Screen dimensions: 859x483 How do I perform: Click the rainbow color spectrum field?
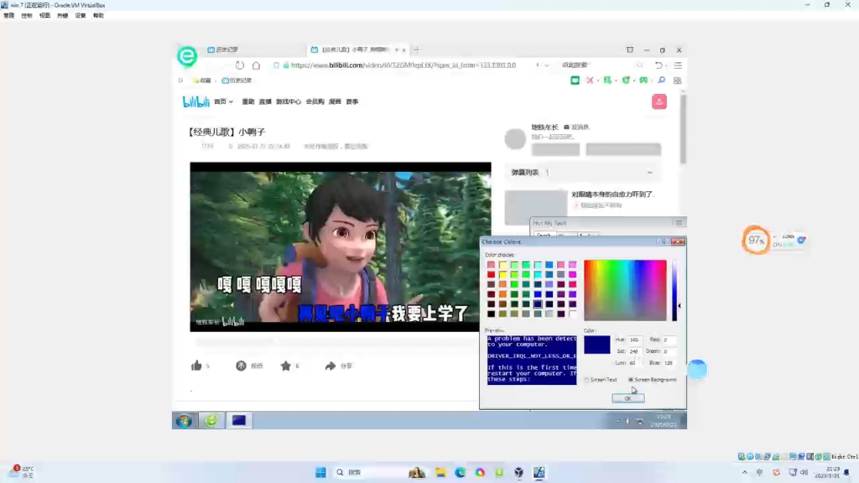pyautogui.click(x=625, y=291)
